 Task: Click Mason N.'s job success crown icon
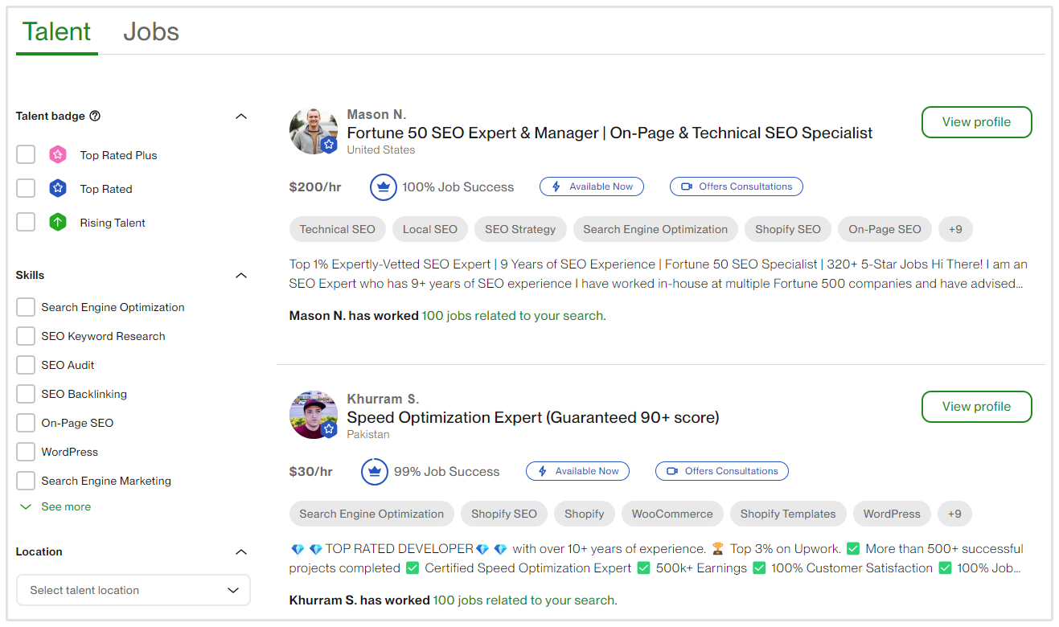(384, 187)
